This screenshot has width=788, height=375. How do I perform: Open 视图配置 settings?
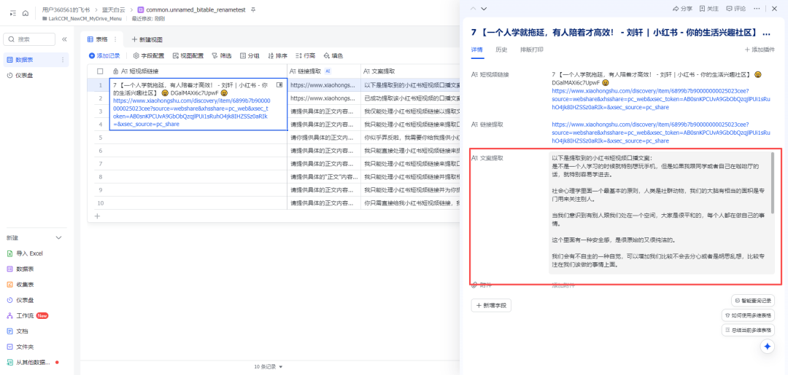188,55
